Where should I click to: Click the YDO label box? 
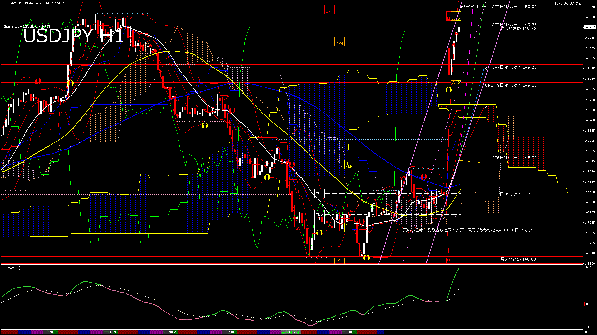(319, 214)
